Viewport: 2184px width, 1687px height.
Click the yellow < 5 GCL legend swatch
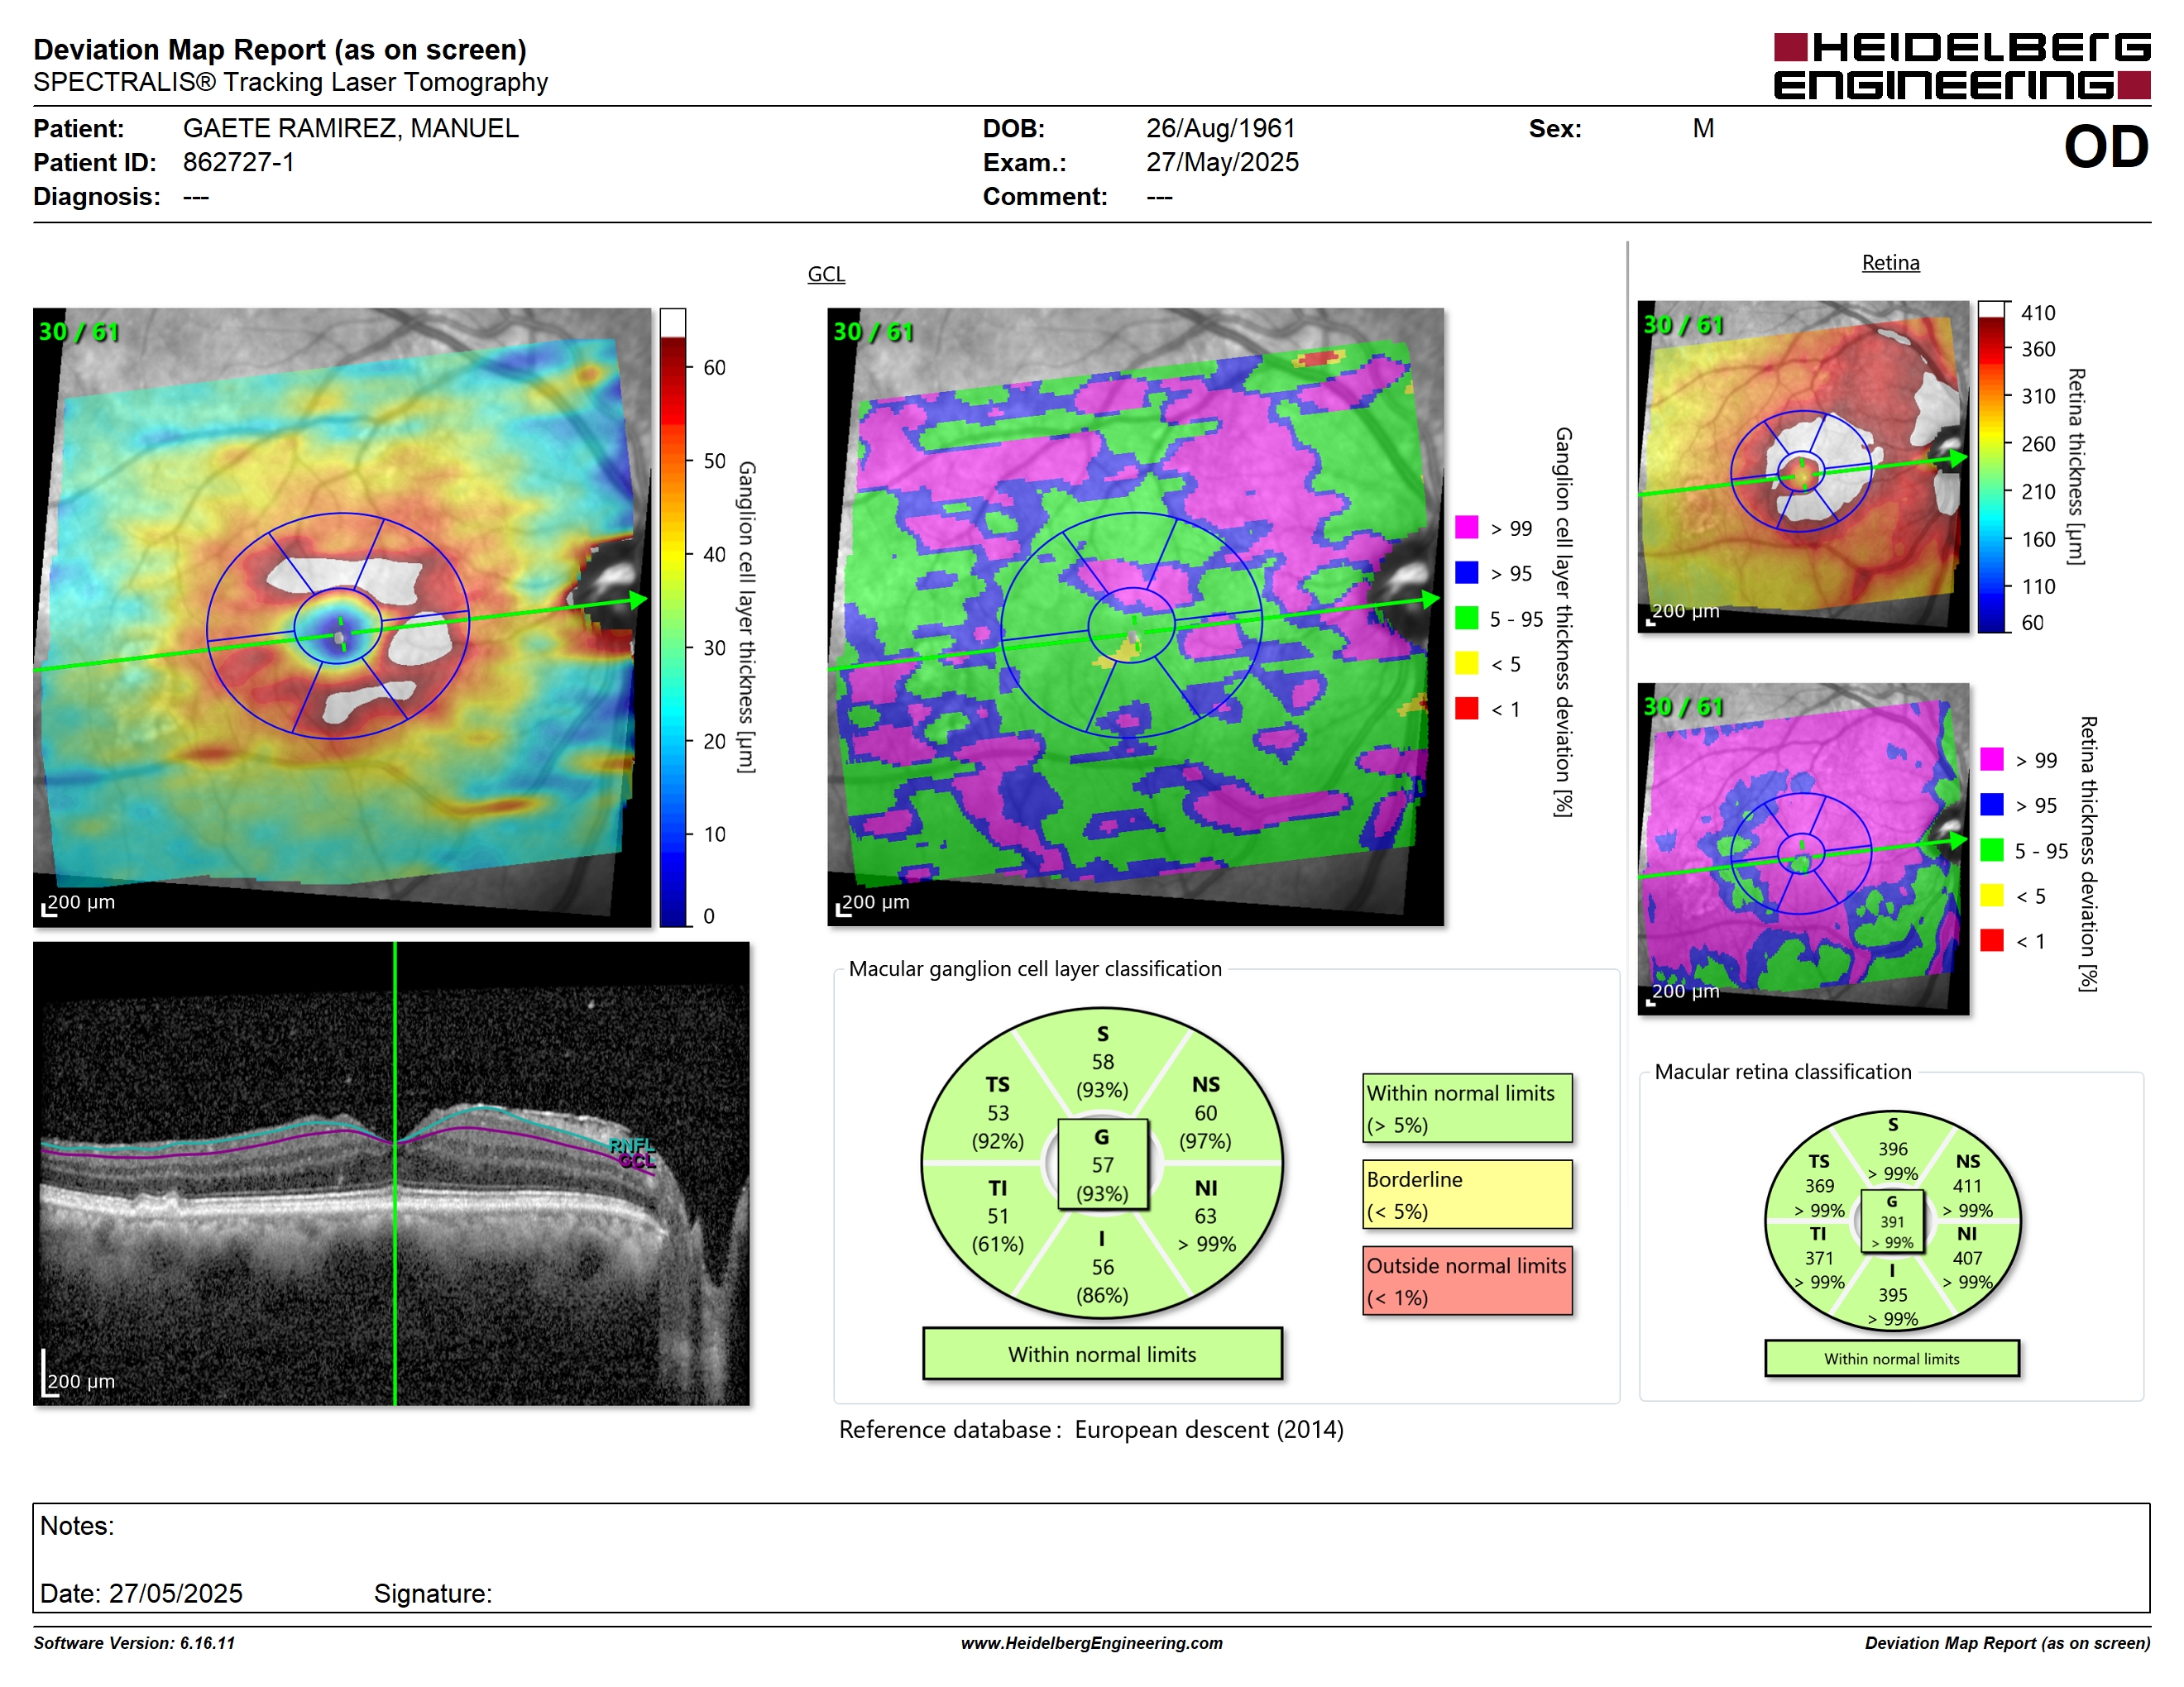(x=1466, y=662)
